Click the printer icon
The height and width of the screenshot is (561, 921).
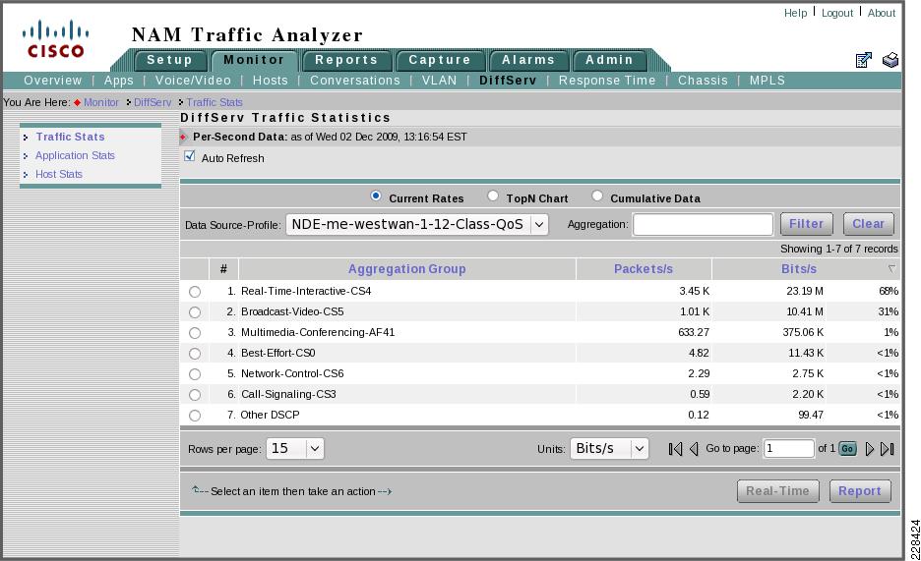890,60
